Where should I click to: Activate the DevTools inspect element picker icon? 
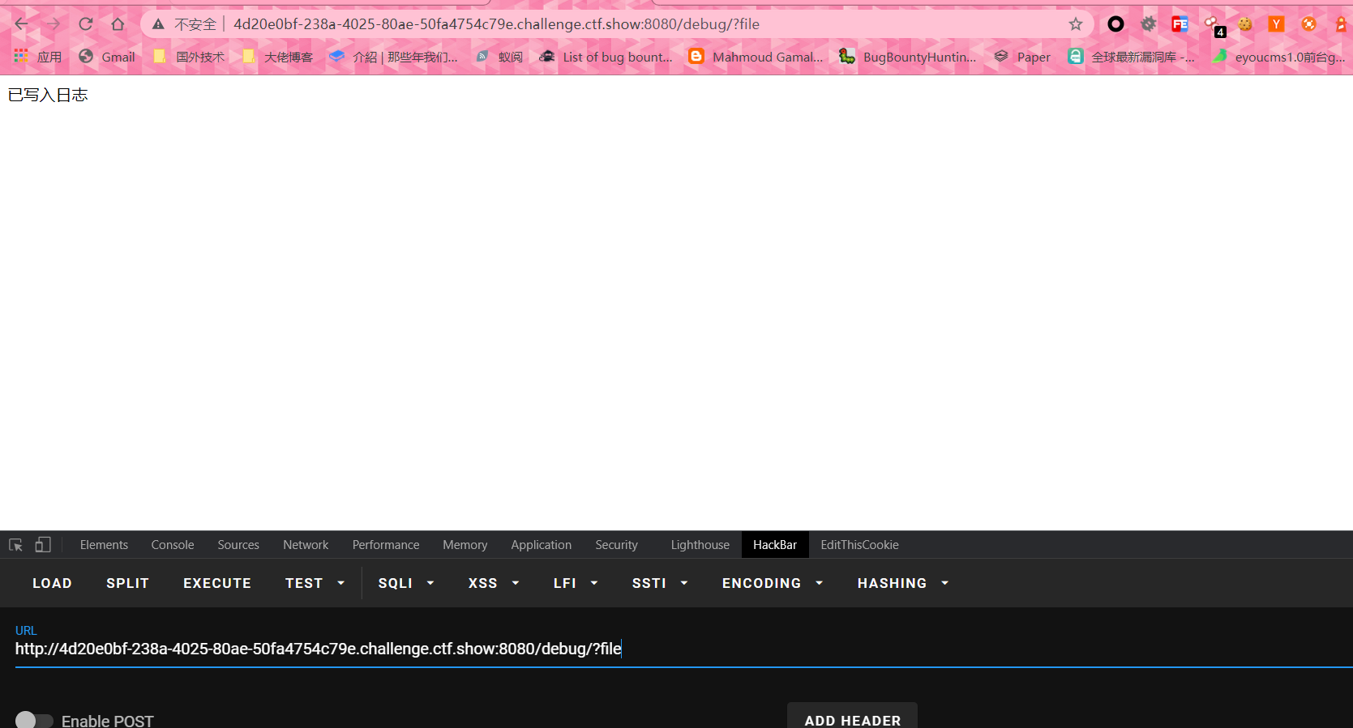(x=15, y=545)
